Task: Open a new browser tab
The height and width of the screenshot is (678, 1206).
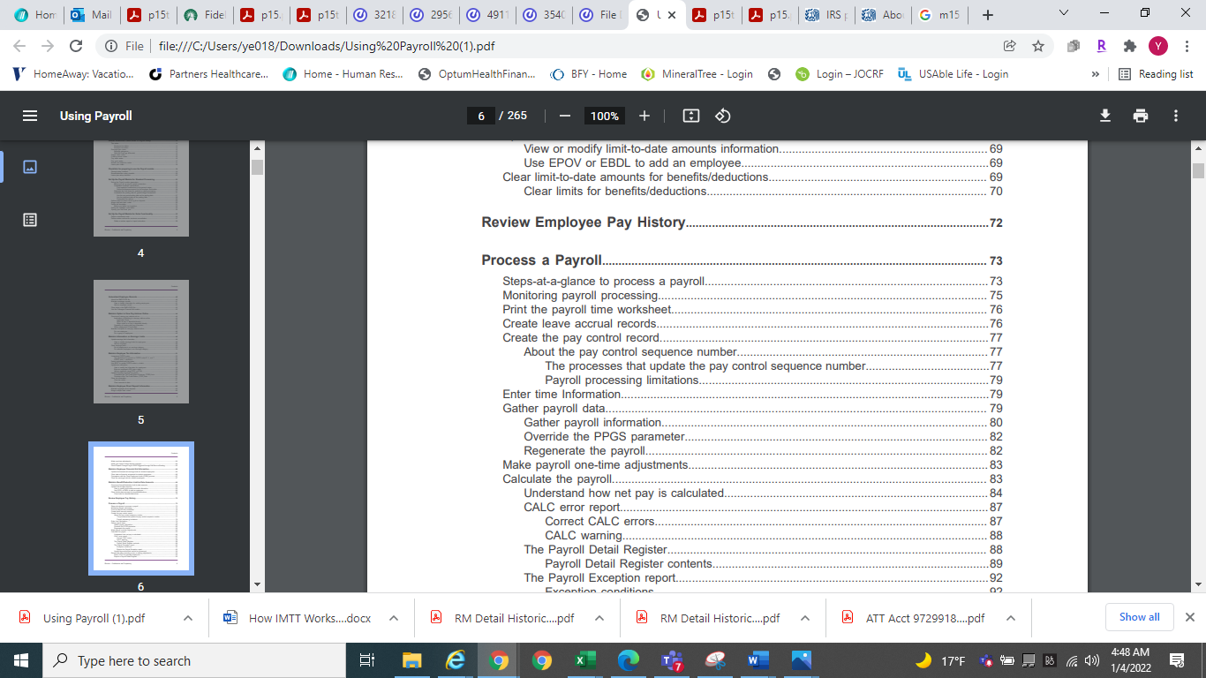Action: (x=988, y=15)
